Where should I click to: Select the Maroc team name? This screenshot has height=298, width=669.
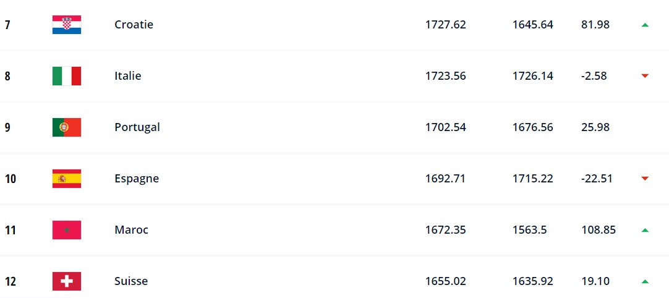point(132,230)
